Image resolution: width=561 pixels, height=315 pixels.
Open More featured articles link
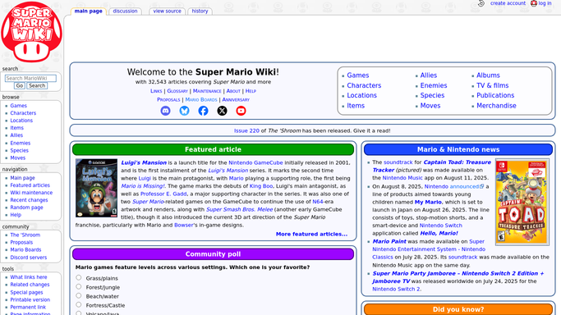tap(311, 234)
